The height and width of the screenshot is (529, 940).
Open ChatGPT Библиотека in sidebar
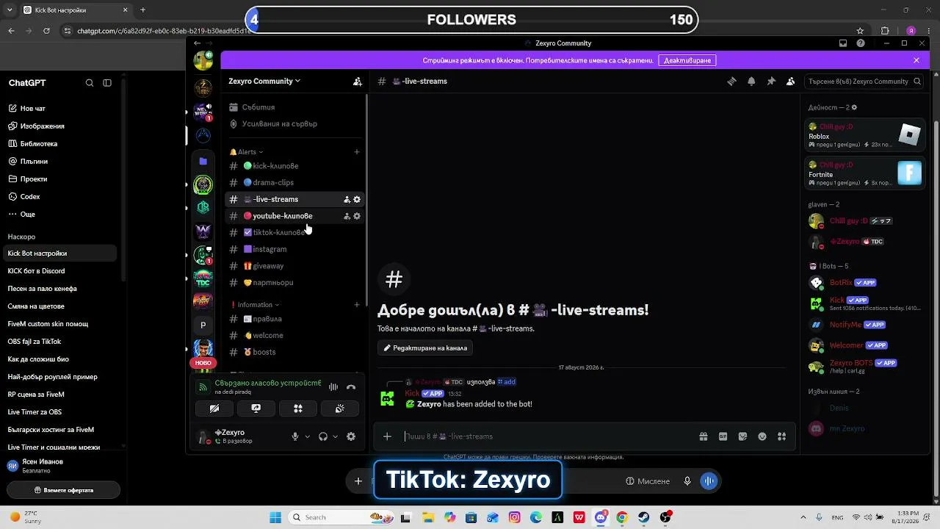click(59, 144)
